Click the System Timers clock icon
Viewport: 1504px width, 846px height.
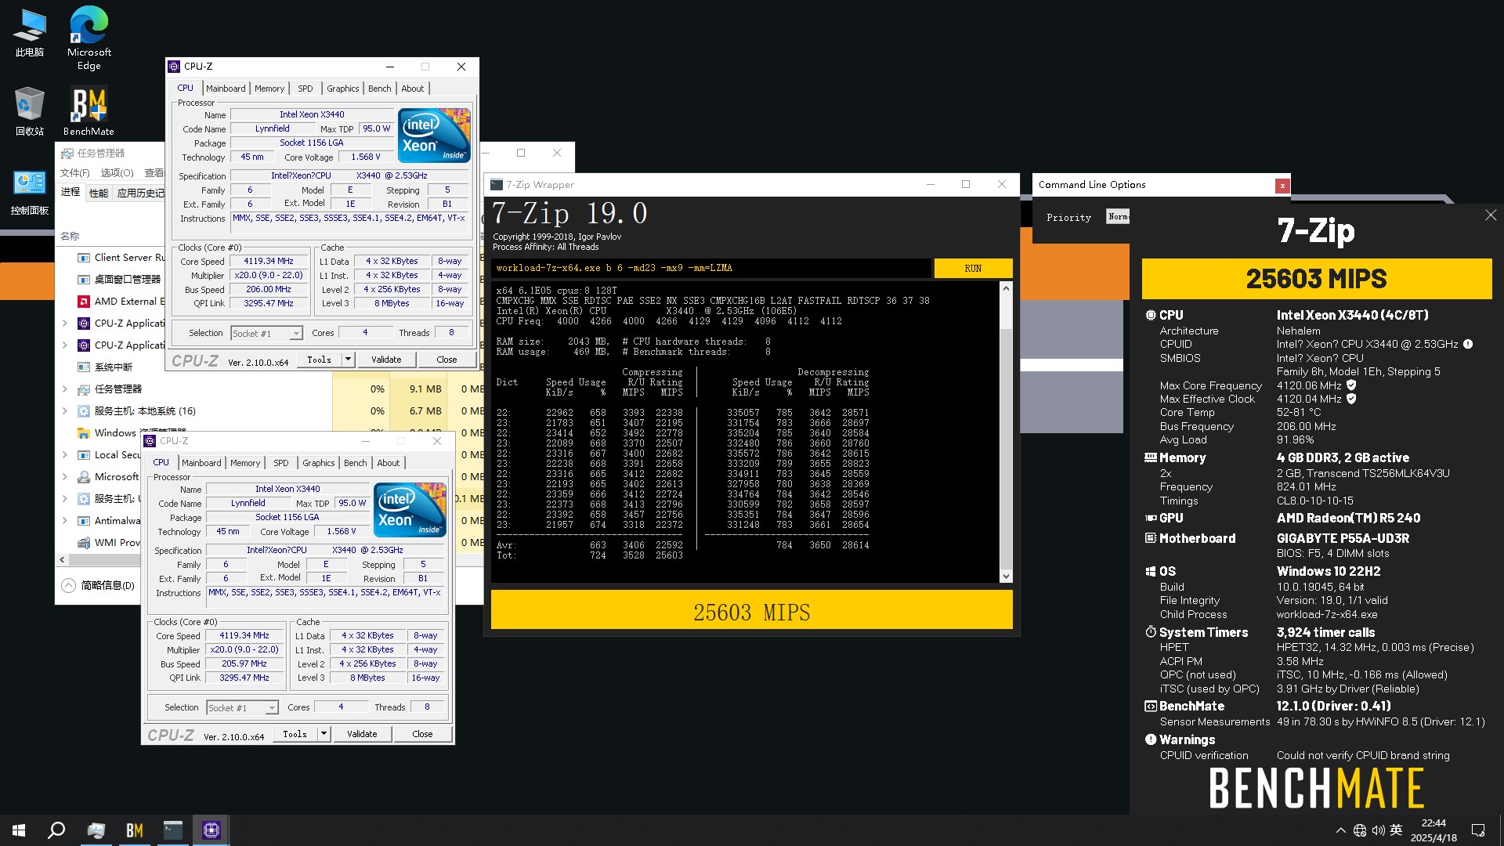point(1151,632)
